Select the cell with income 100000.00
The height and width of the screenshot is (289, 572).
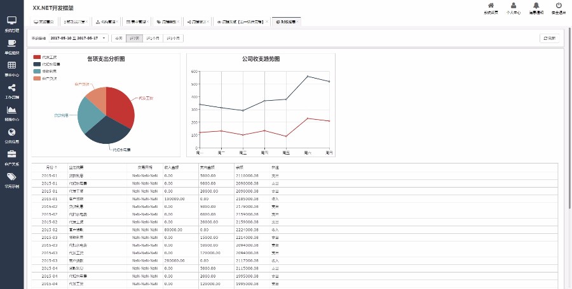tap(181, 199)
